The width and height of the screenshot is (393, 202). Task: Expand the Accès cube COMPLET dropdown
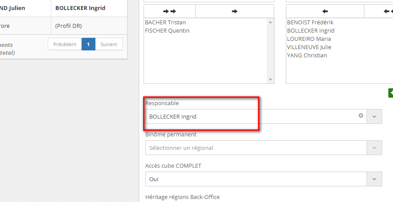[x=374, y=179]
